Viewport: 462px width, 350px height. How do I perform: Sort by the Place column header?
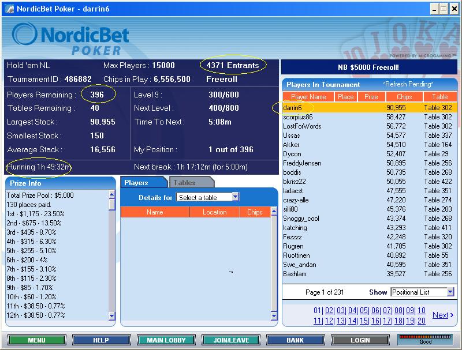(x=345, y=97)
